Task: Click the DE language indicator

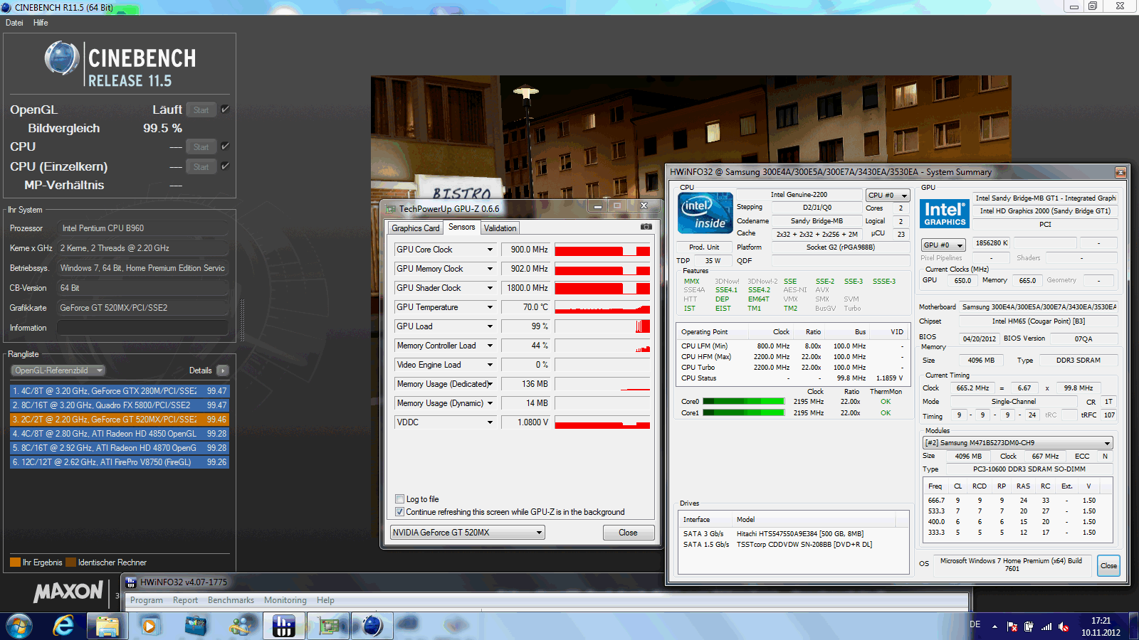Action: click(x=975, y=624)
